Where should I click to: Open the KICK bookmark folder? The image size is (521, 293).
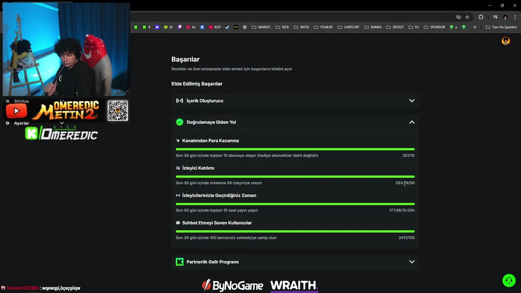pyautogui.click(x=282, y=27)
